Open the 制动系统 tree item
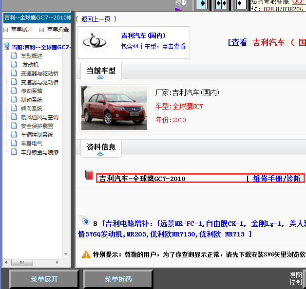 pos(32,100)
